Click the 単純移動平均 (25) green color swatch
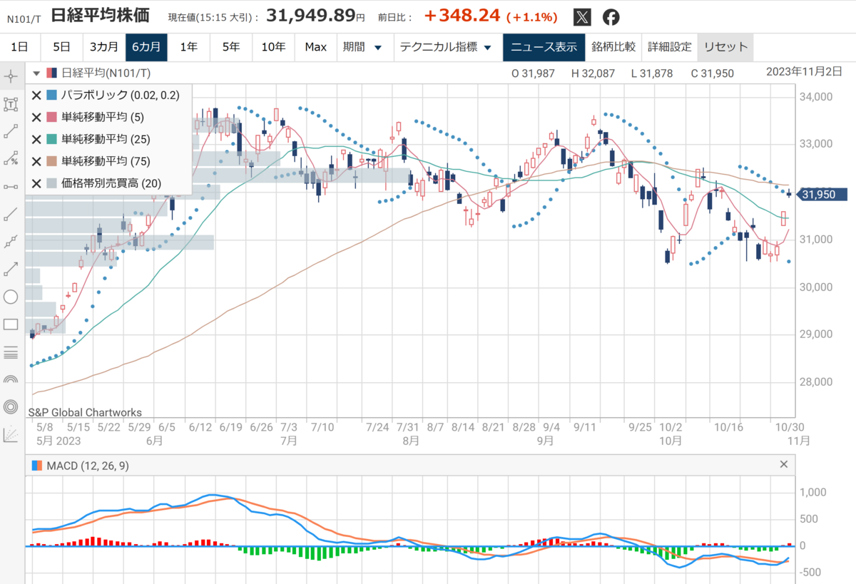This screenshot has height=584, width=856. [51, 139]
